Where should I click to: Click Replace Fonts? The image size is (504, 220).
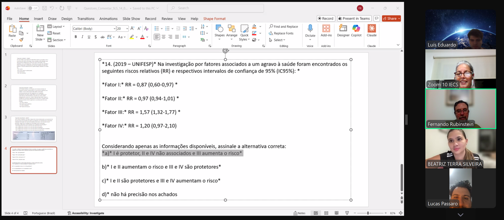(x=281, y=33)
